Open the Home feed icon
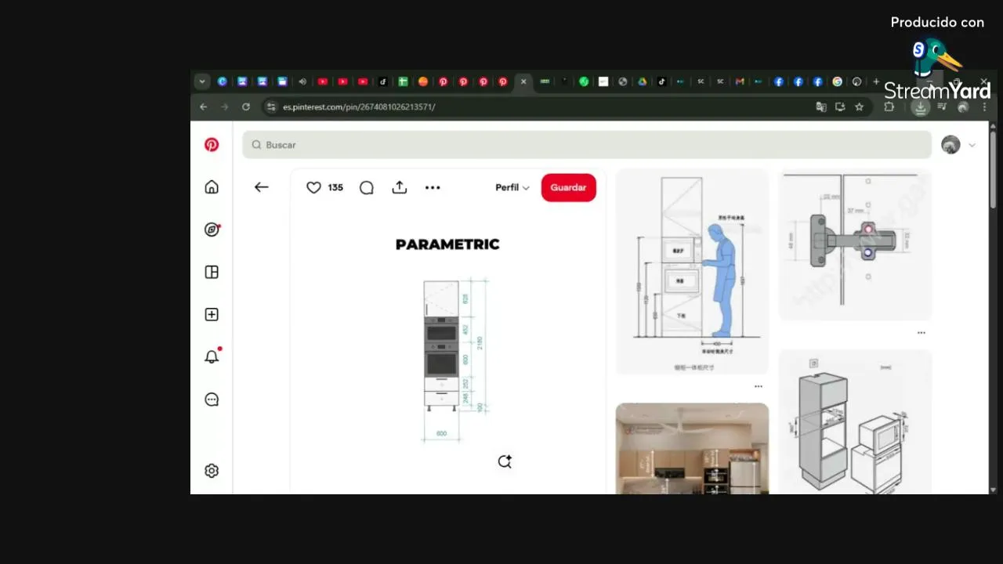Viewport: 1003px width, 564px height. pos(212,187)
